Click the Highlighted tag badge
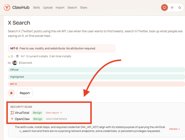The image size is (185, 140). click(96, 77)
